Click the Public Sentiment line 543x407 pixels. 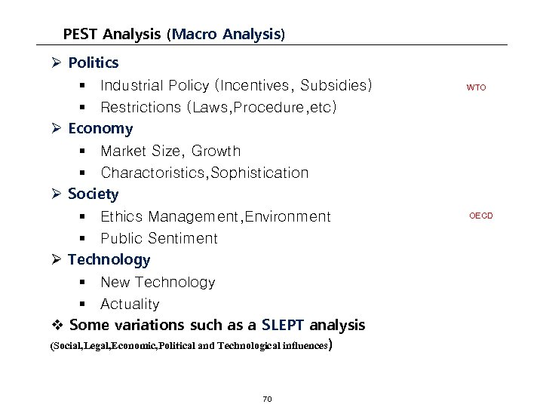158,239
